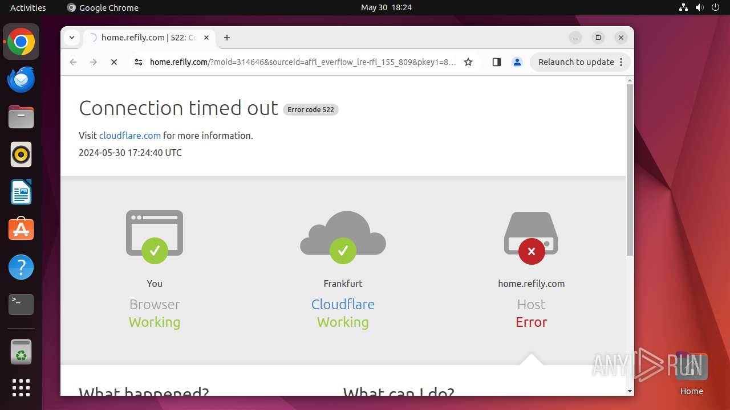Open LibreOffice Writer from the dock
730x410 pixels.
[x=21, y=192]
